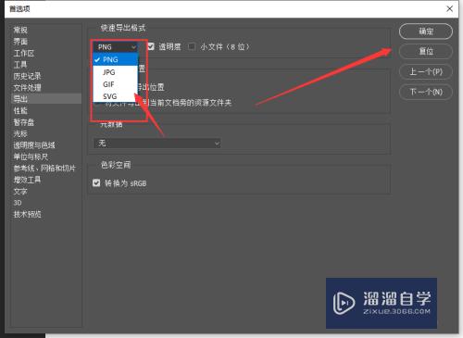This screenshot has height=338, width=463.
Task: Toggle 转换为 sRGB checkbox
Action: [96, 183]
